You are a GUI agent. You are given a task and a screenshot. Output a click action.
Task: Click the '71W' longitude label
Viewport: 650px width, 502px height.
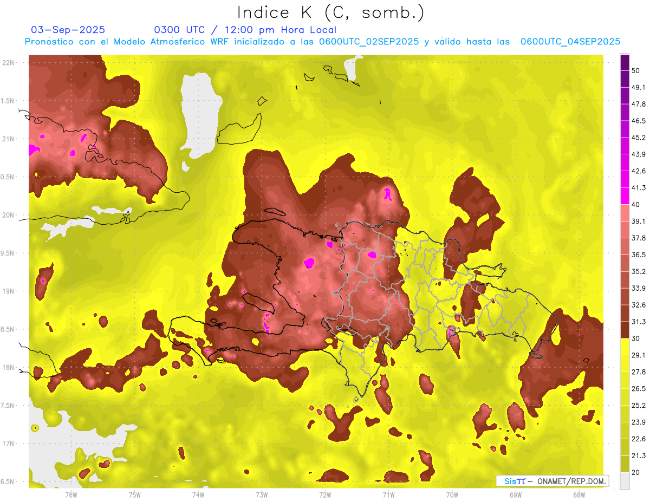[x=388, y=494]
